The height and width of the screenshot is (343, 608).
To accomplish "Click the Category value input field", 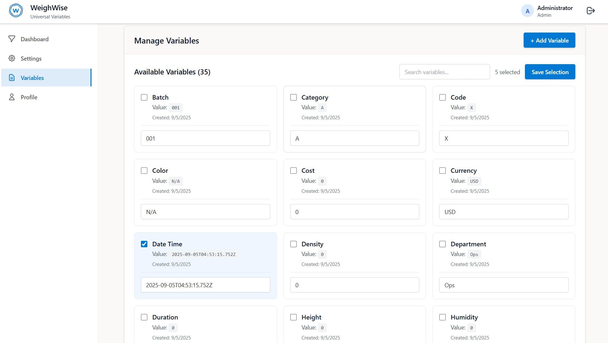I will 355,138.
